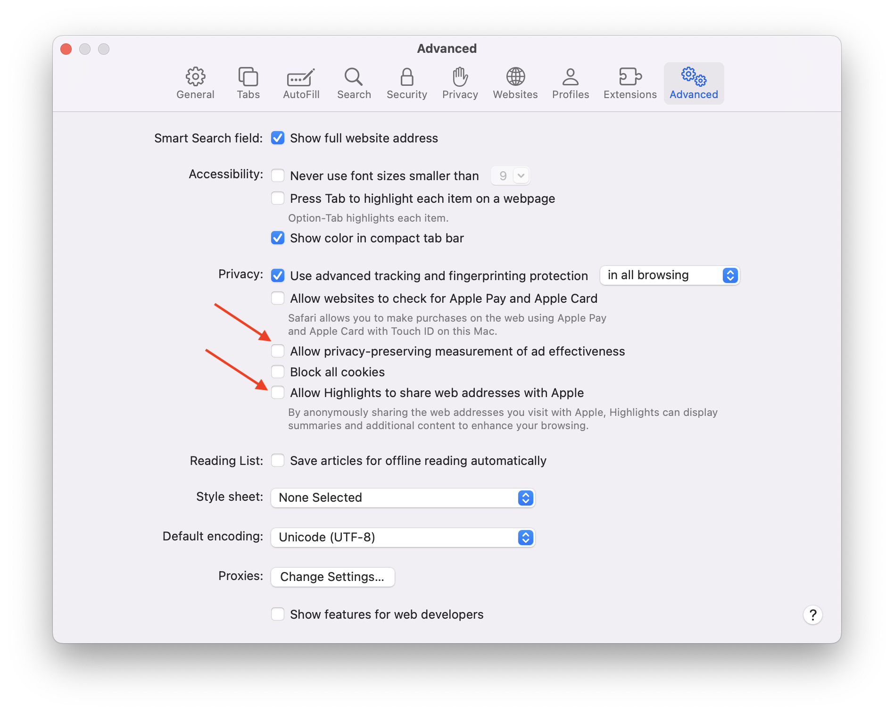
Task: Close the Advanced settings window
Action: point(66,49)
